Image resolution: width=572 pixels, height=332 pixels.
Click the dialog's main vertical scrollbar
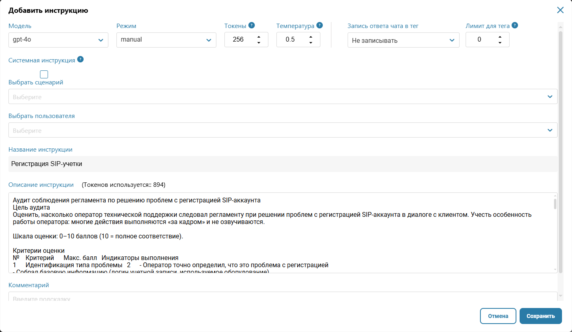click(x=560, y=152)
